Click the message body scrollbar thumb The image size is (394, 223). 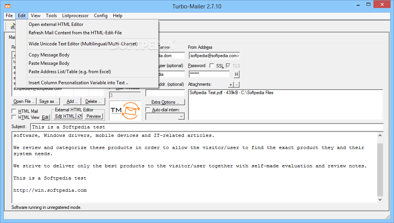click(x=380, y=170)
